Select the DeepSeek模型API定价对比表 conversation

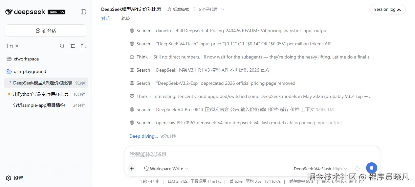coord(46,83)
